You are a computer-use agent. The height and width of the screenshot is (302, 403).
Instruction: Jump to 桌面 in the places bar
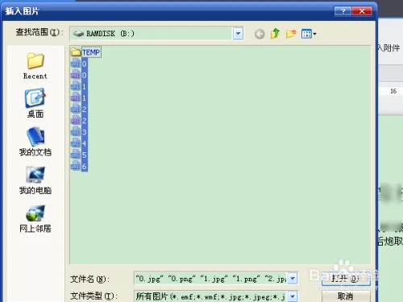click(x=35, y=103)
